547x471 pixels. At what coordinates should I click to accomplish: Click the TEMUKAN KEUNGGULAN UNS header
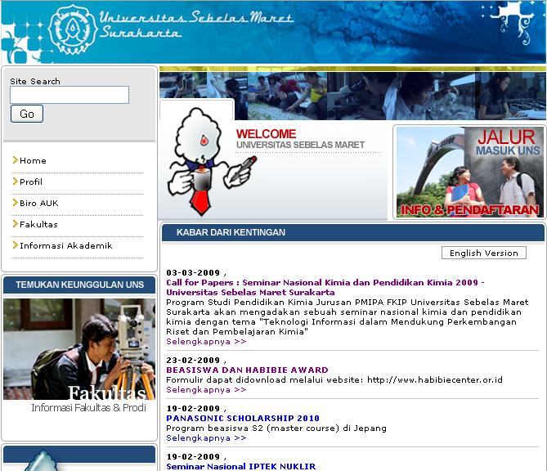pos(79,285)
